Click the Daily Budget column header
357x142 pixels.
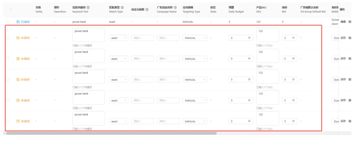[236, 10]
